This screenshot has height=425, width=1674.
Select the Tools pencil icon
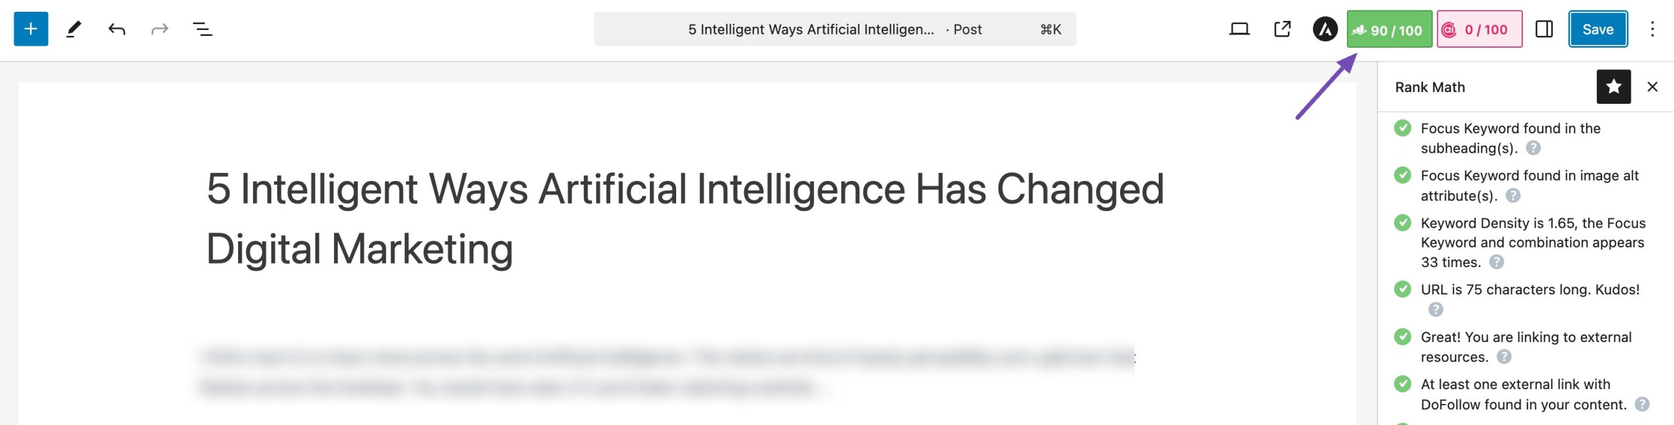click(x=74, y=29)
